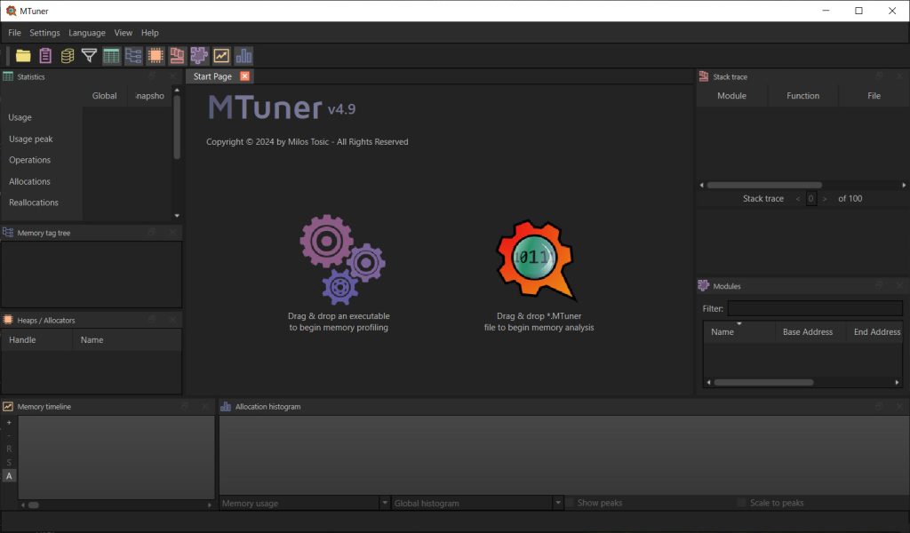The width and height of the screenshot is (910, 533).
Task: Click the yellow folder Open icon in toolbar
Action: tap(23, 56)
